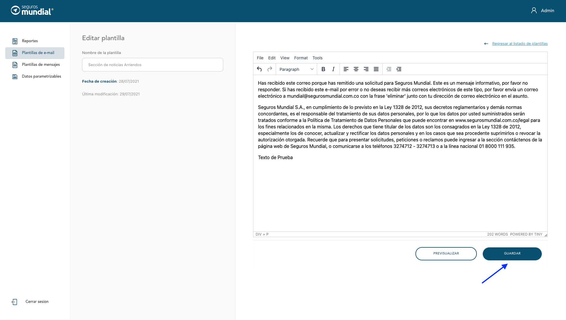Click the P element path item

tap(267, 234)
